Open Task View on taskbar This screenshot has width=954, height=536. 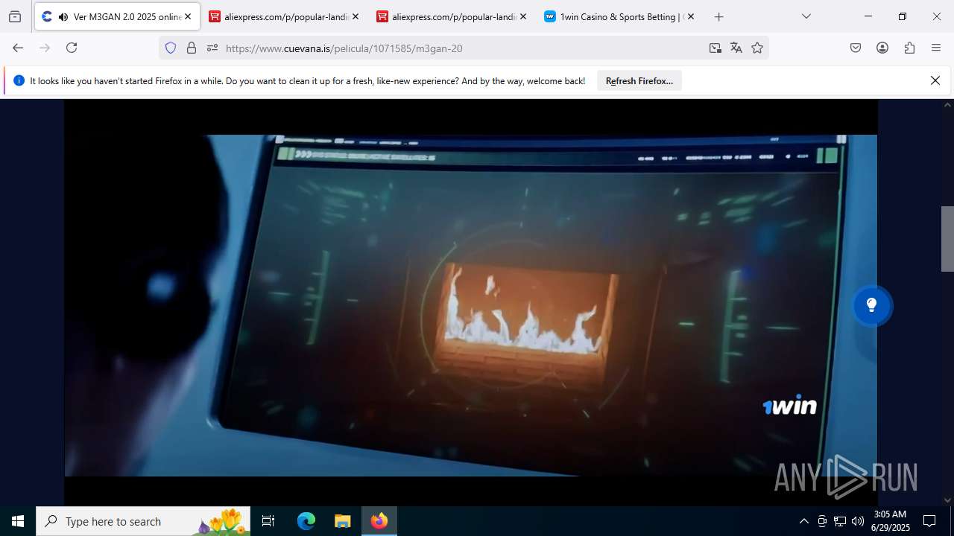point(268,521)
